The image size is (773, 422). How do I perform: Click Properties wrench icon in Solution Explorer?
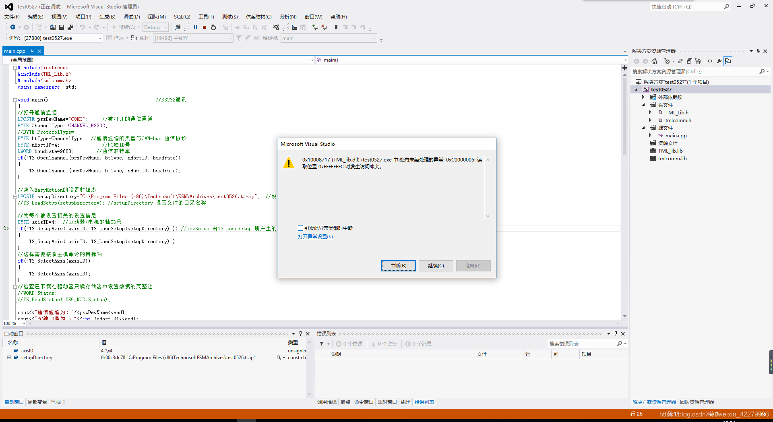pyautogui.click(x=719, y=61)
